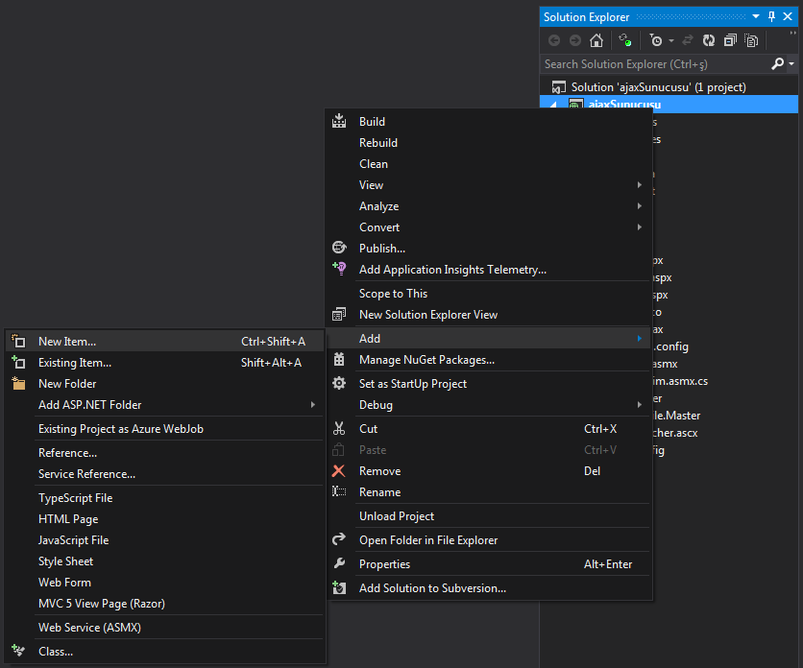Viewport: 803px width, 668px height.
Task: Click the Existing Item icon in Add submenu
Action: click(x=18, y=362)
